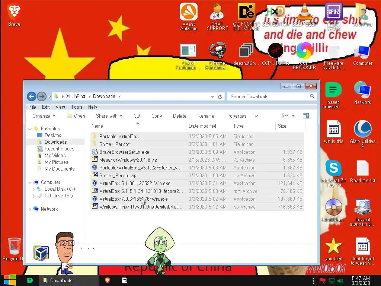Open the File menu
This screenshot has width=381, height=286.
pos(33,107)
